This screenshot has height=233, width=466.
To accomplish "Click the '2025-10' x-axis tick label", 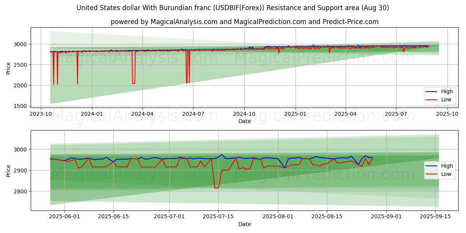I will click(447, 114).
